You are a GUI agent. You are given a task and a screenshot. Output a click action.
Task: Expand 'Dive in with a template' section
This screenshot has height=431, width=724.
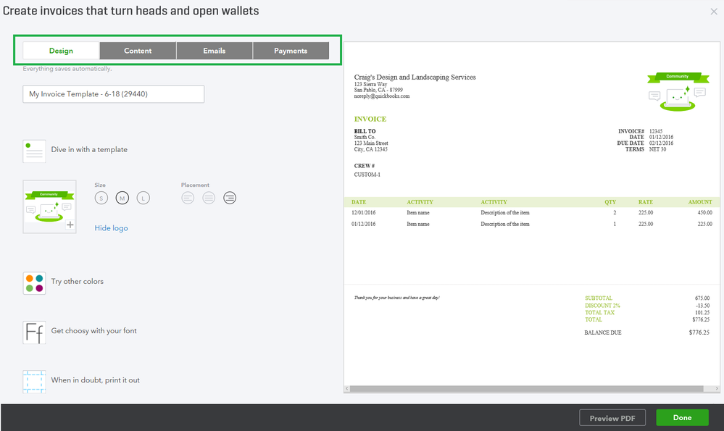tap(89, 150)
